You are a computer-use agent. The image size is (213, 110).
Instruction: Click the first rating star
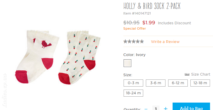pyautogui.click(x=125, y=42)
